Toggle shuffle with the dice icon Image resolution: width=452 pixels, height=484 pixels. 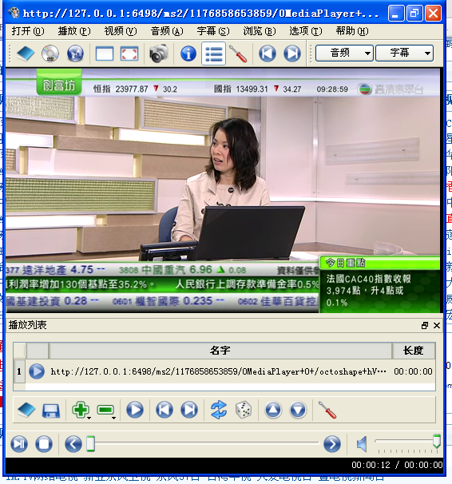(x=244, y=410)
